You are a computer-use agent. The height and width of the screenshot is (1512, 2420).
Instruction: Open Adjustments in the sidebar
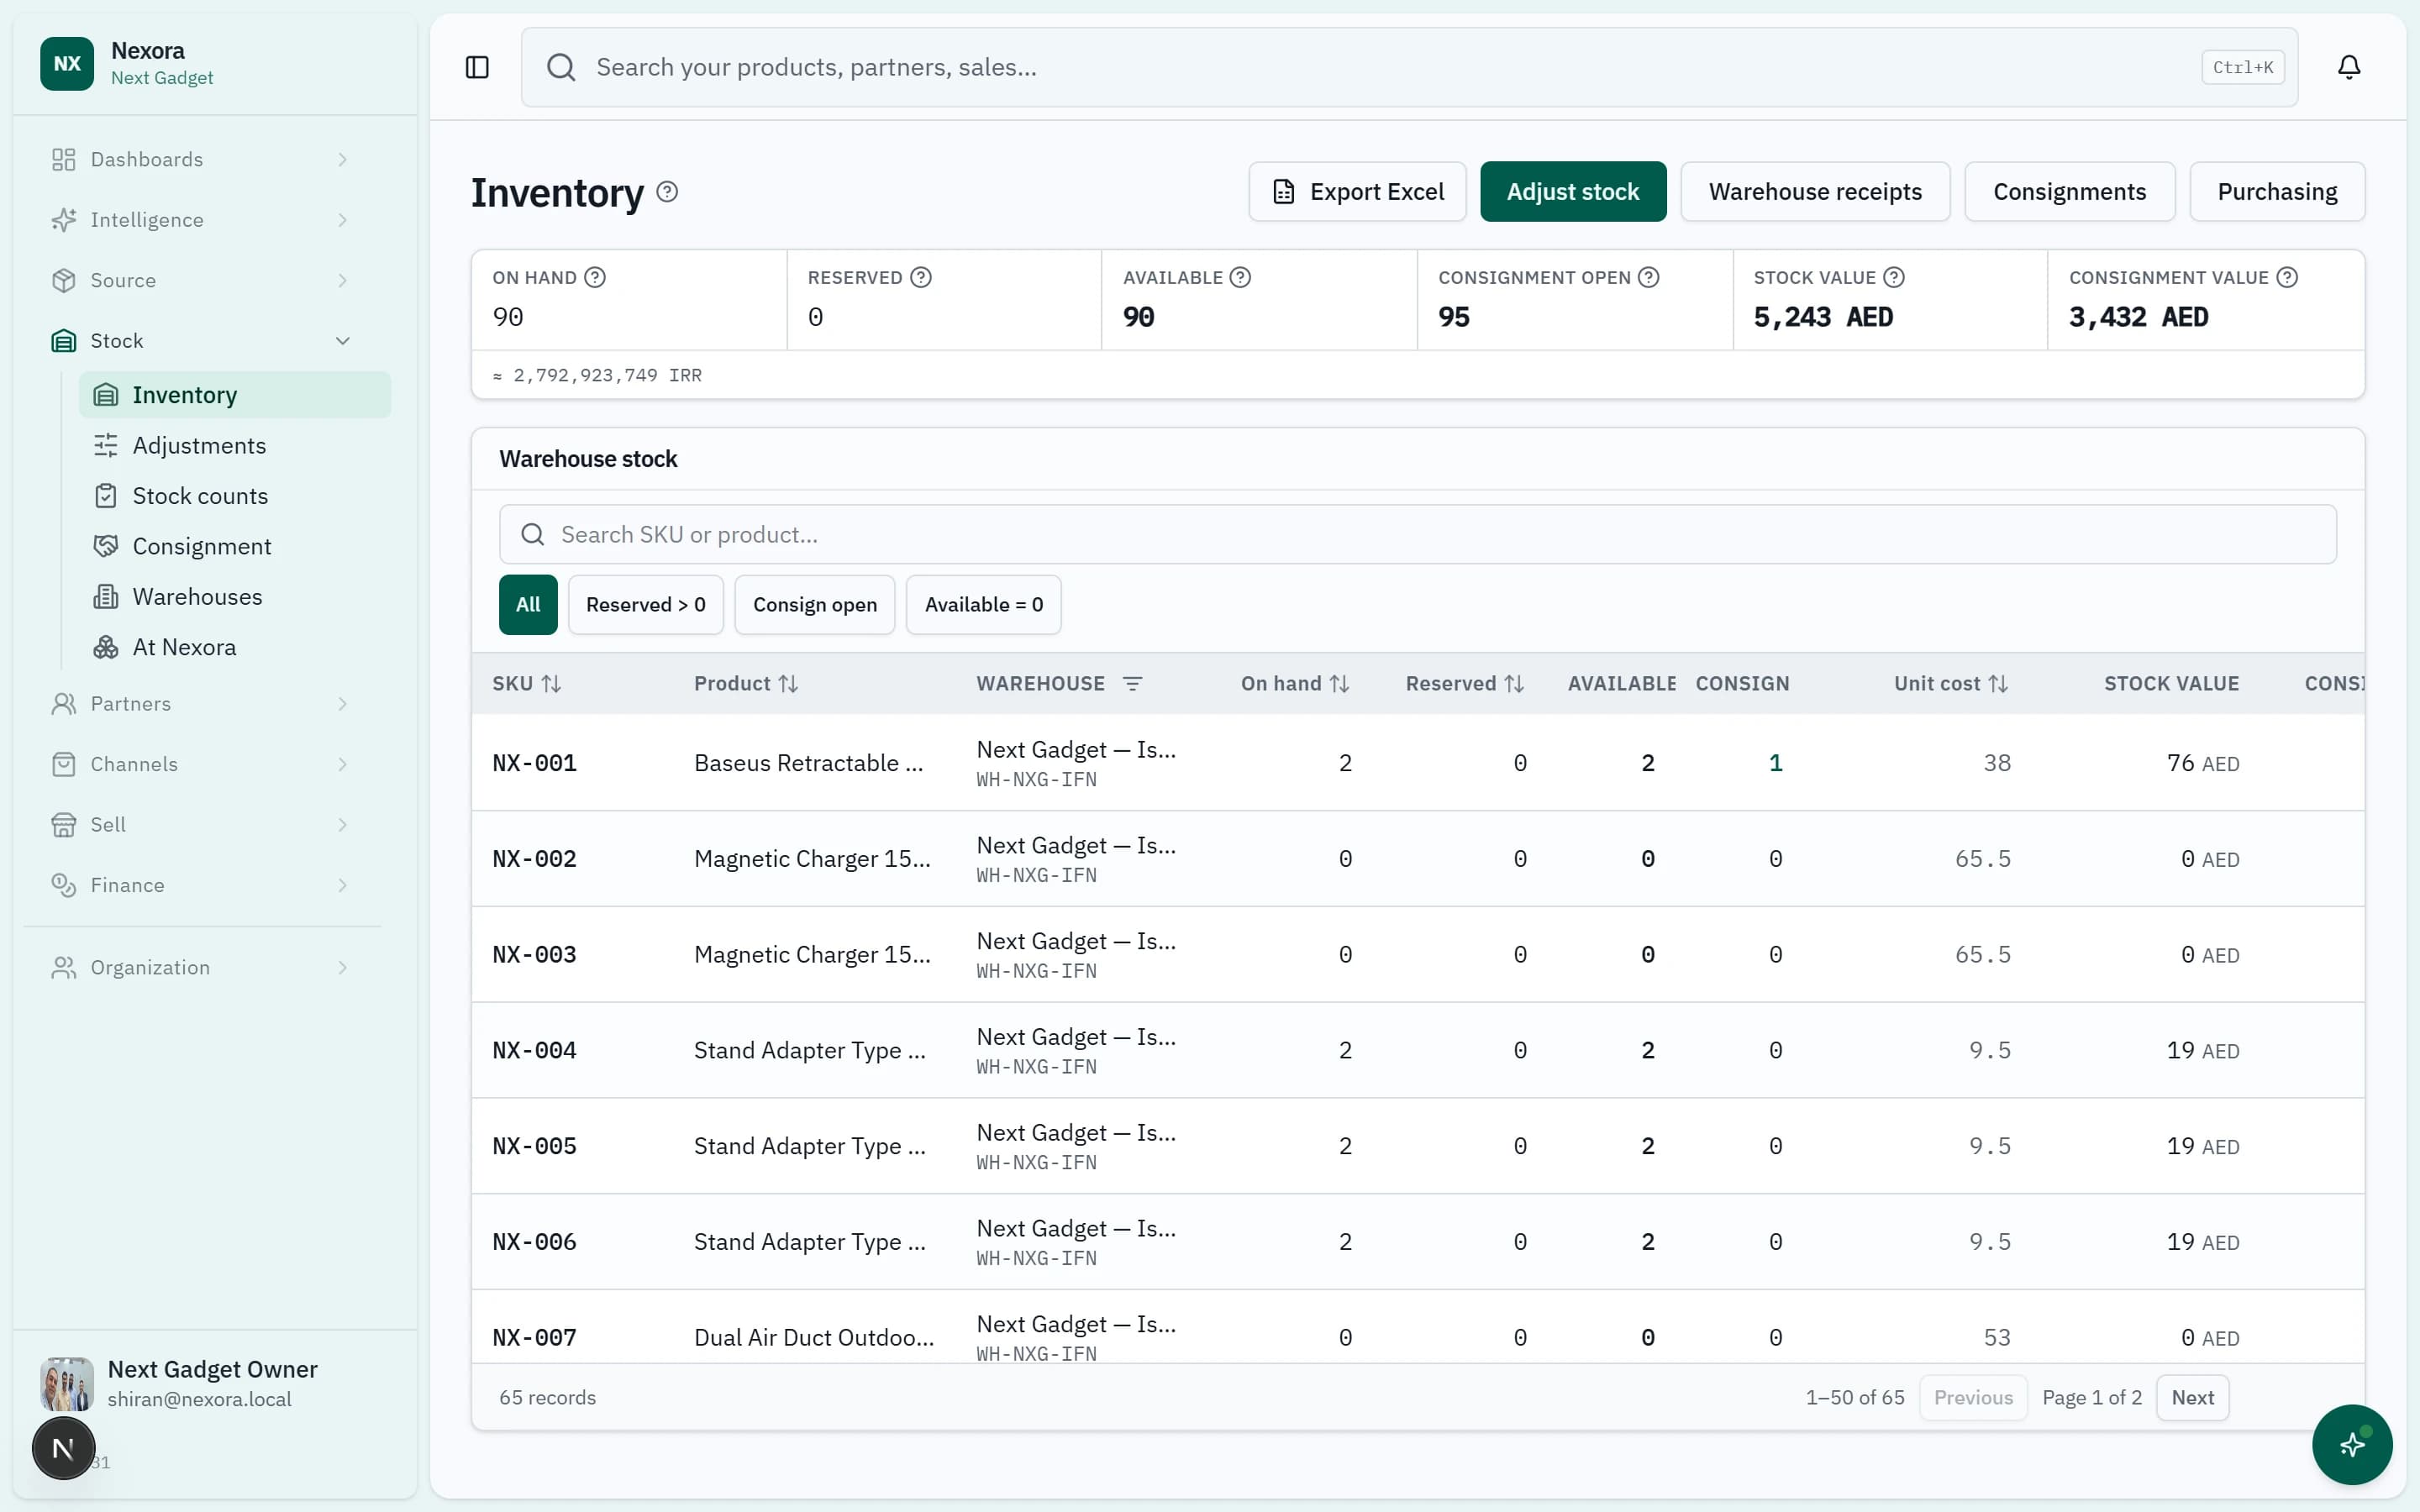[235, 446]
